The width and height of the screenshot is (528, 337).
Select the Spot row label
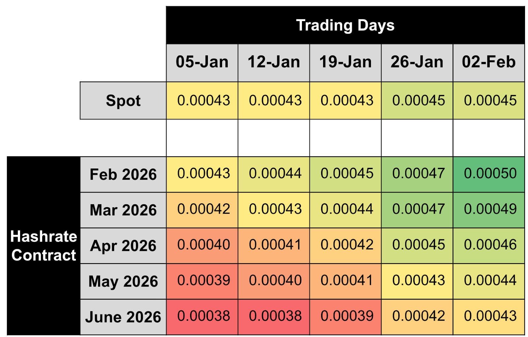click(x=123, y=101)
